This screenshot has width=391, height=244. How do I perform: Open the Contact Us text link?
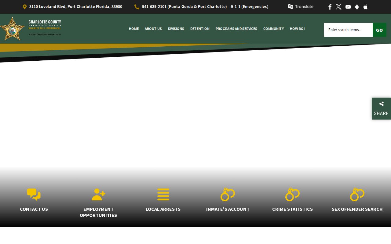[x=34, y=209]
